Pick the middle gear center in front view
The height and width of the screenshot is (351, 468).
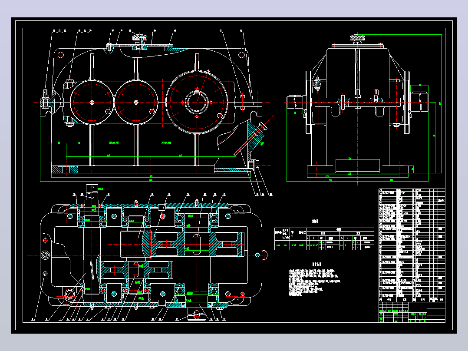click(x=136, y=102)
